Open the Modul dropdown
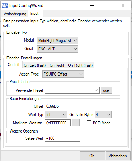 point(57,41)
